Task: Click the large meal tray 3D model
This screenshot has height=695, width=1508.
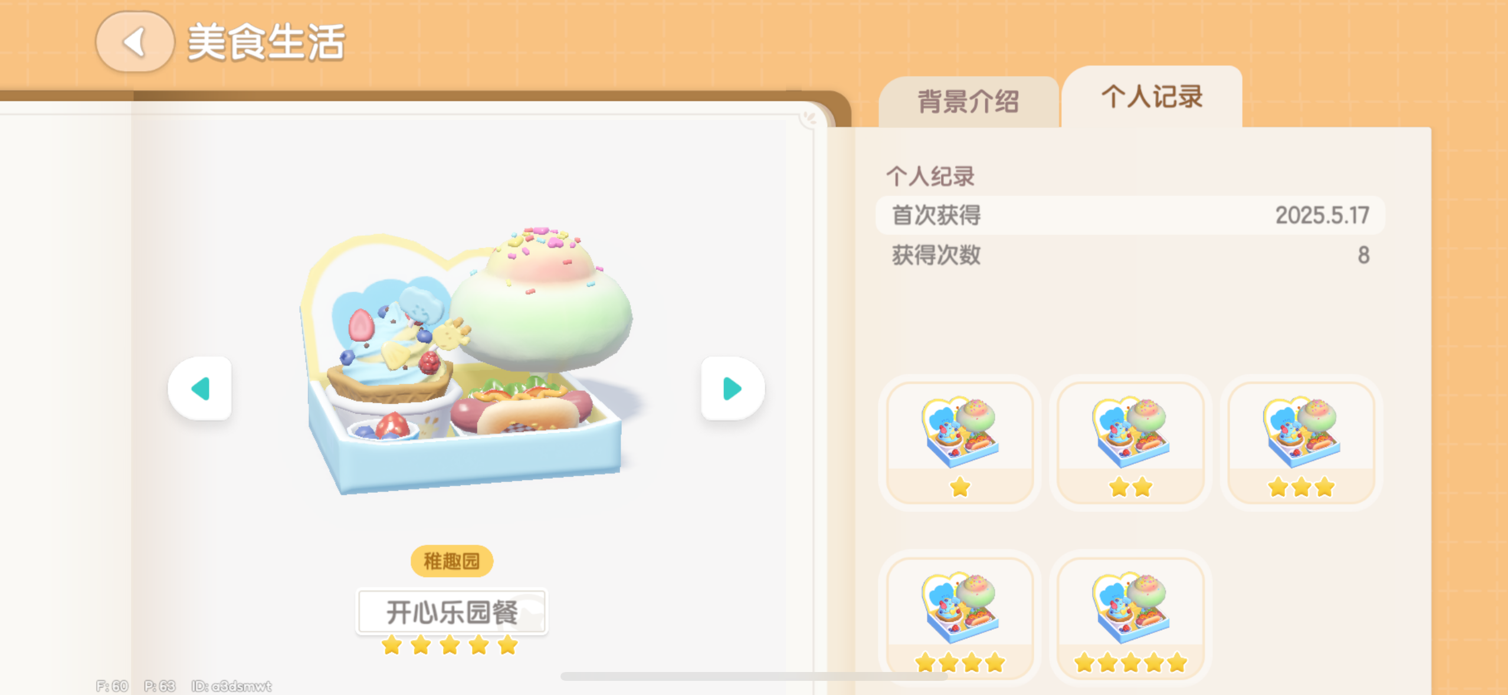Action: click(466, 360)
